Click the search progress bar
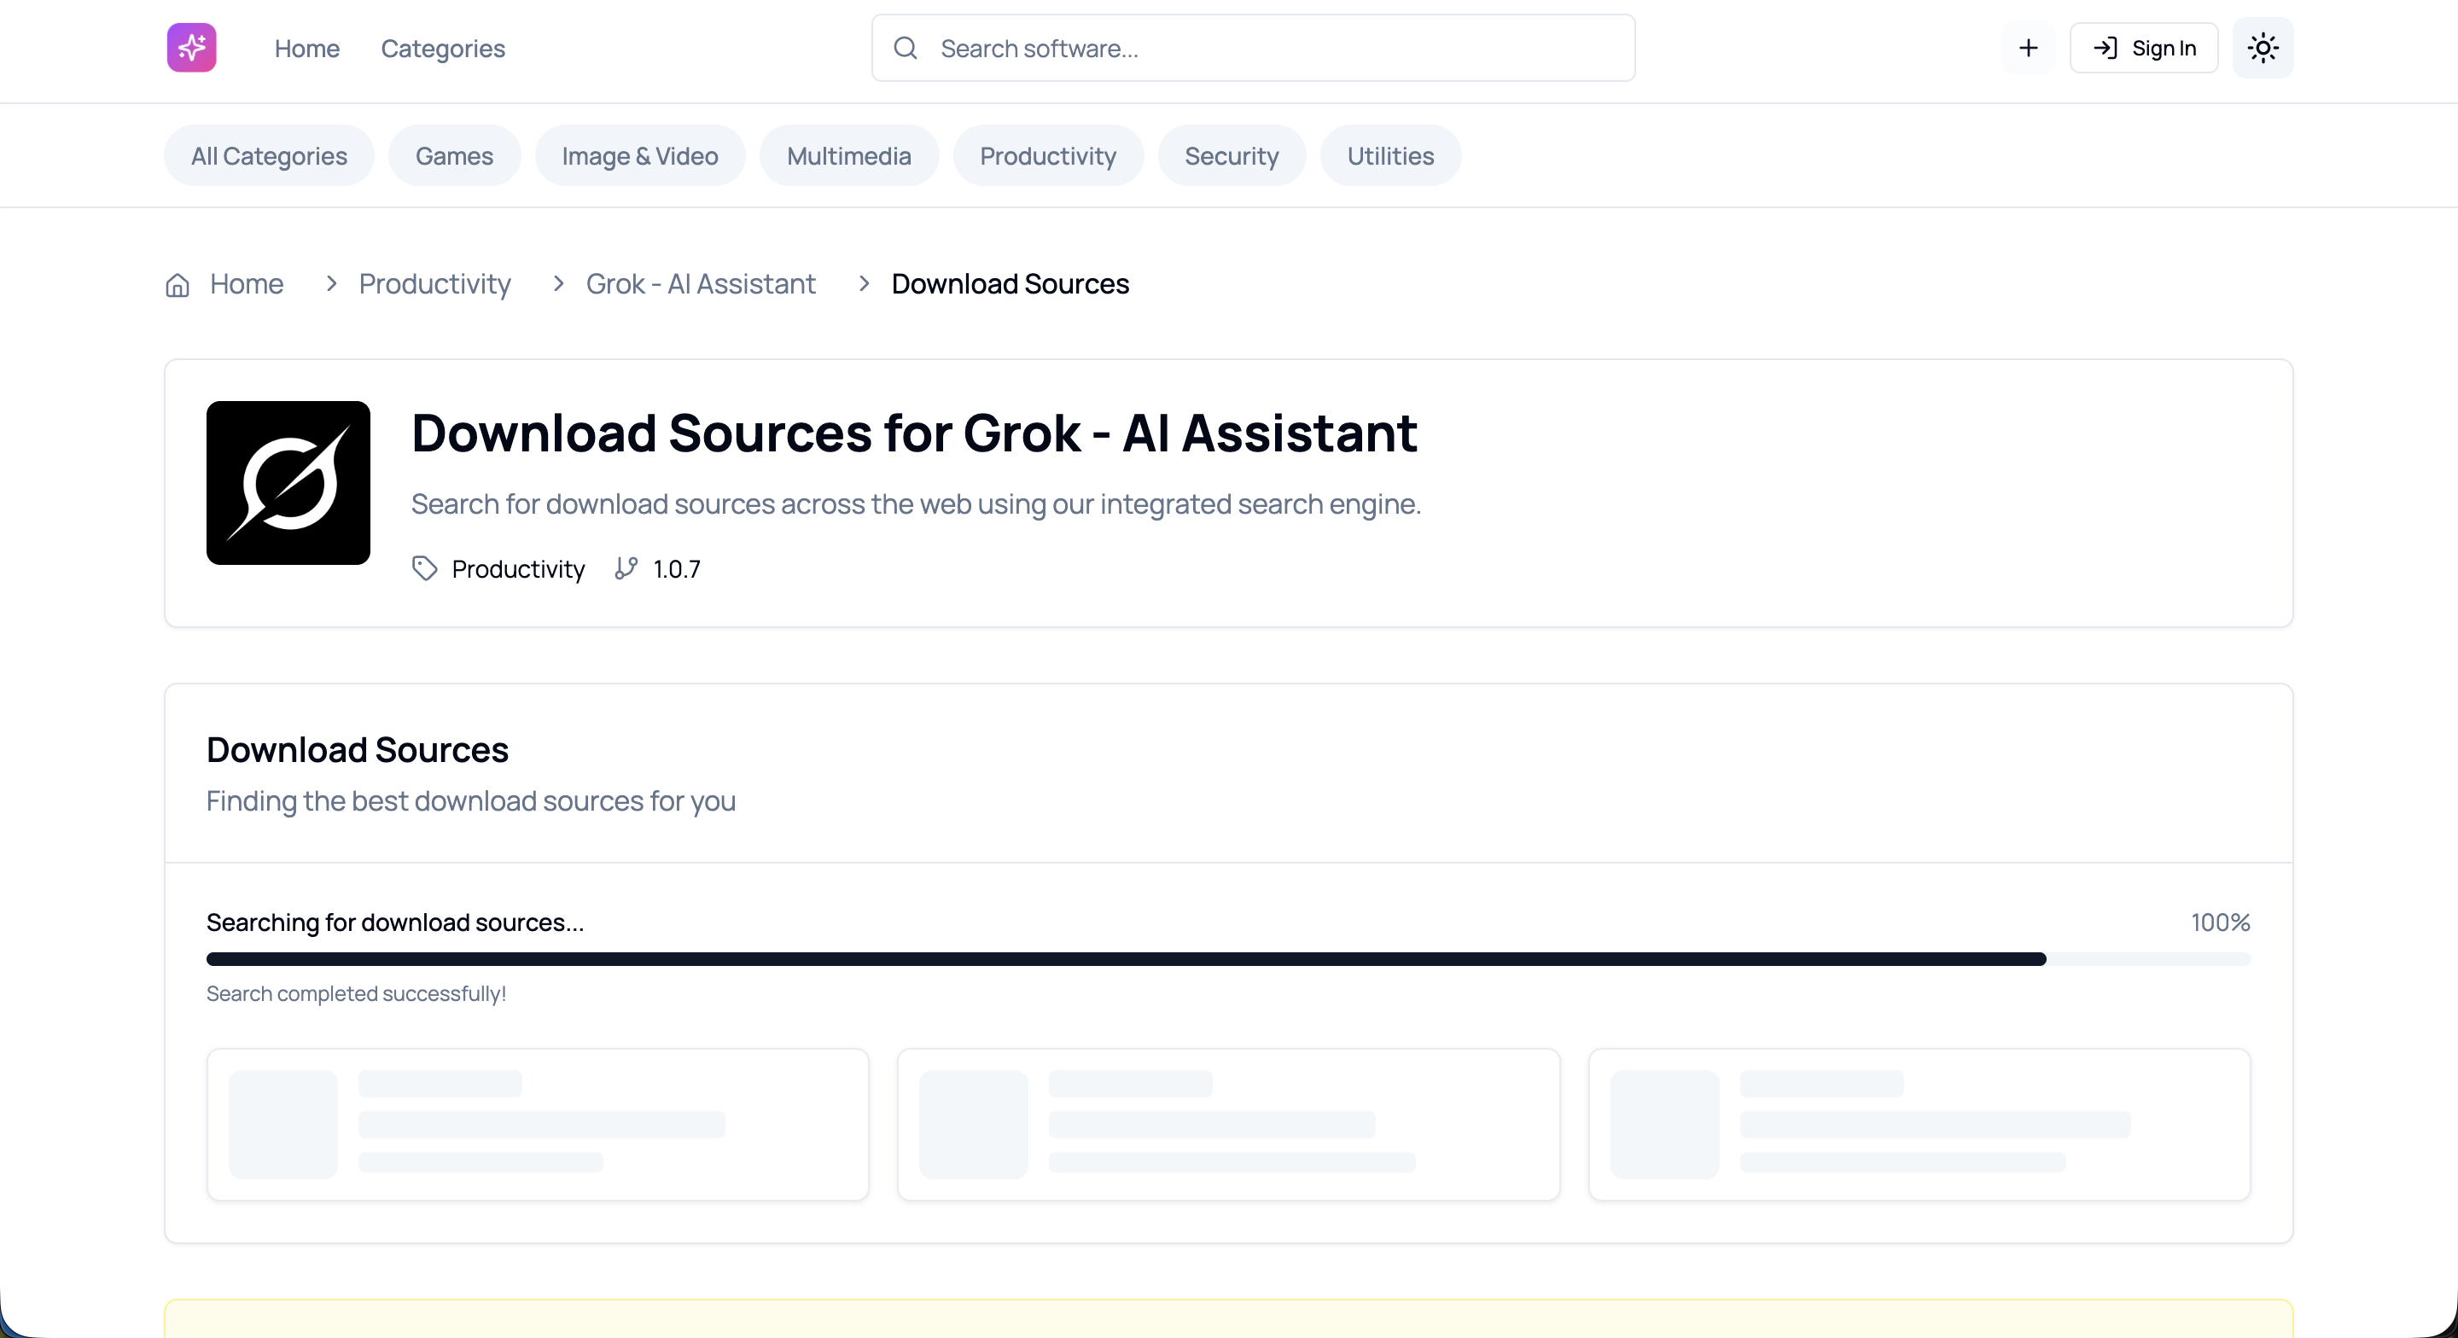 (1228, 959)
